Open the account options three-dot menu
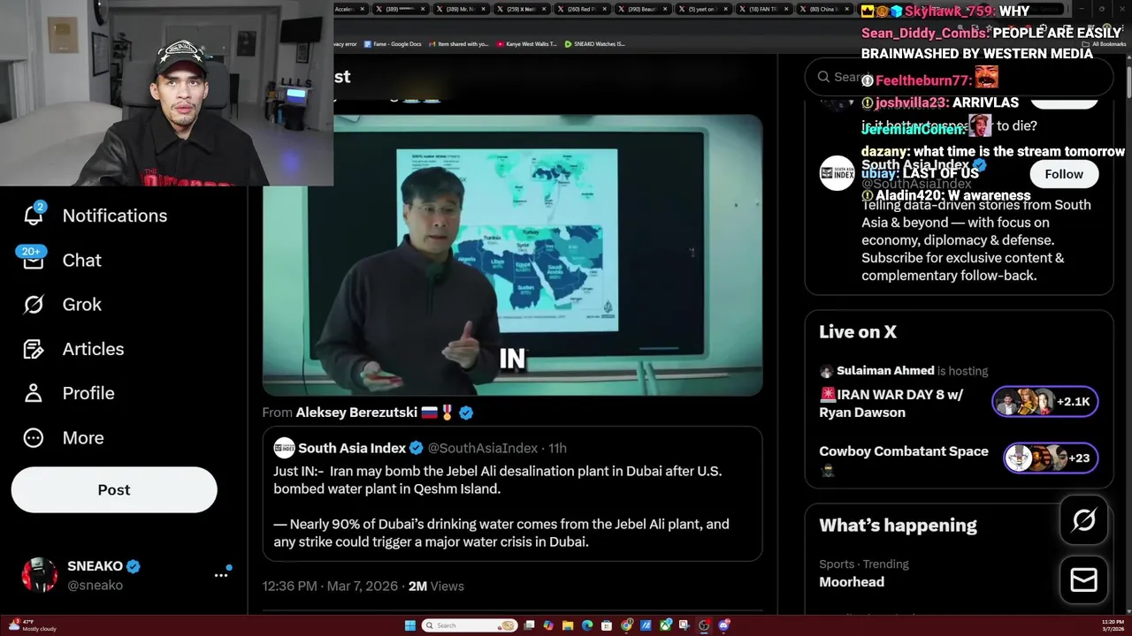Viewport: 1132px width, 636px height. [221, 574]
